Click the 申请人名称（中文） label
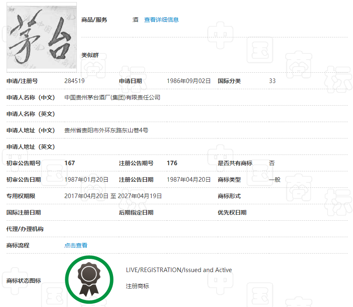 [31, 97]
